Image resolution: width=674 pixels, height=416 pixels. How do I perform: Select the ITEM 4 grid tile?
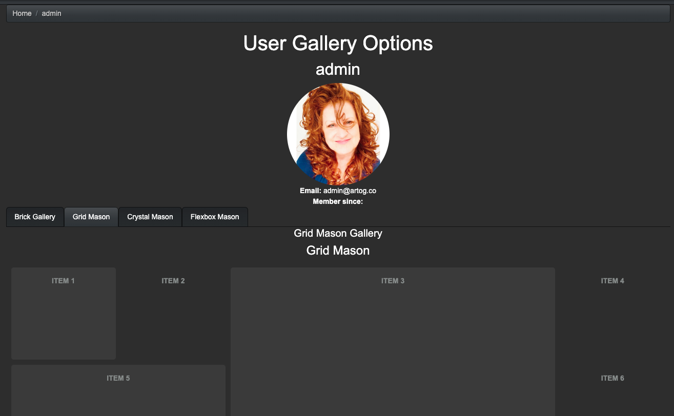pos(612,313)
